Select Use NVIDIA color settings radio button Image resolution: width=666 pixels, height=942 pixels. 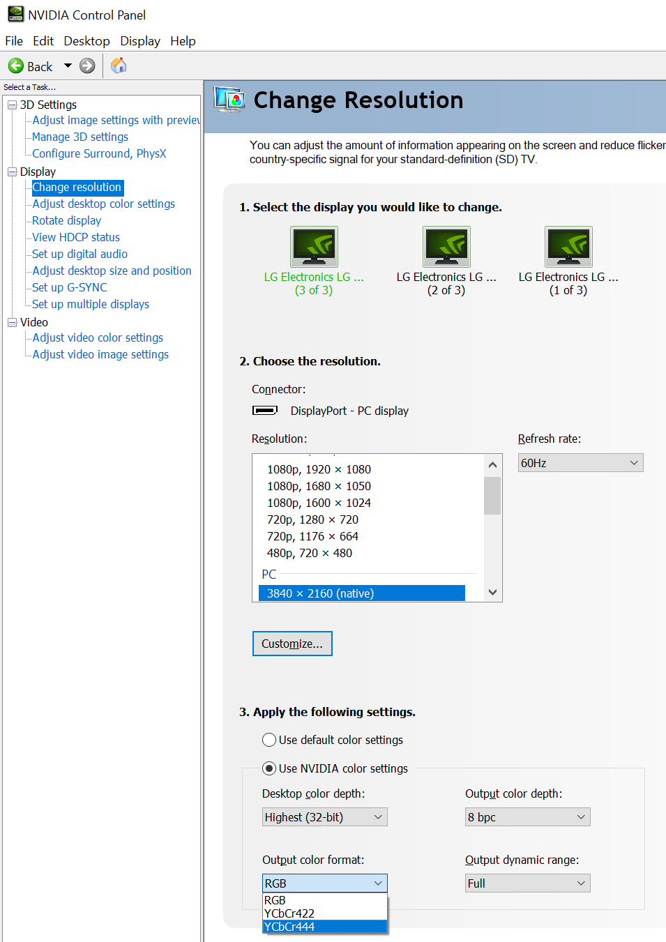tap(269, 768)
